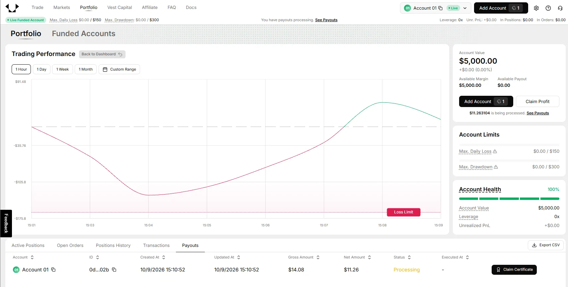Click the Account Health progress bar
Viewport: 568px width, 287px height.
pyautogui.click(x=509, y=199)
